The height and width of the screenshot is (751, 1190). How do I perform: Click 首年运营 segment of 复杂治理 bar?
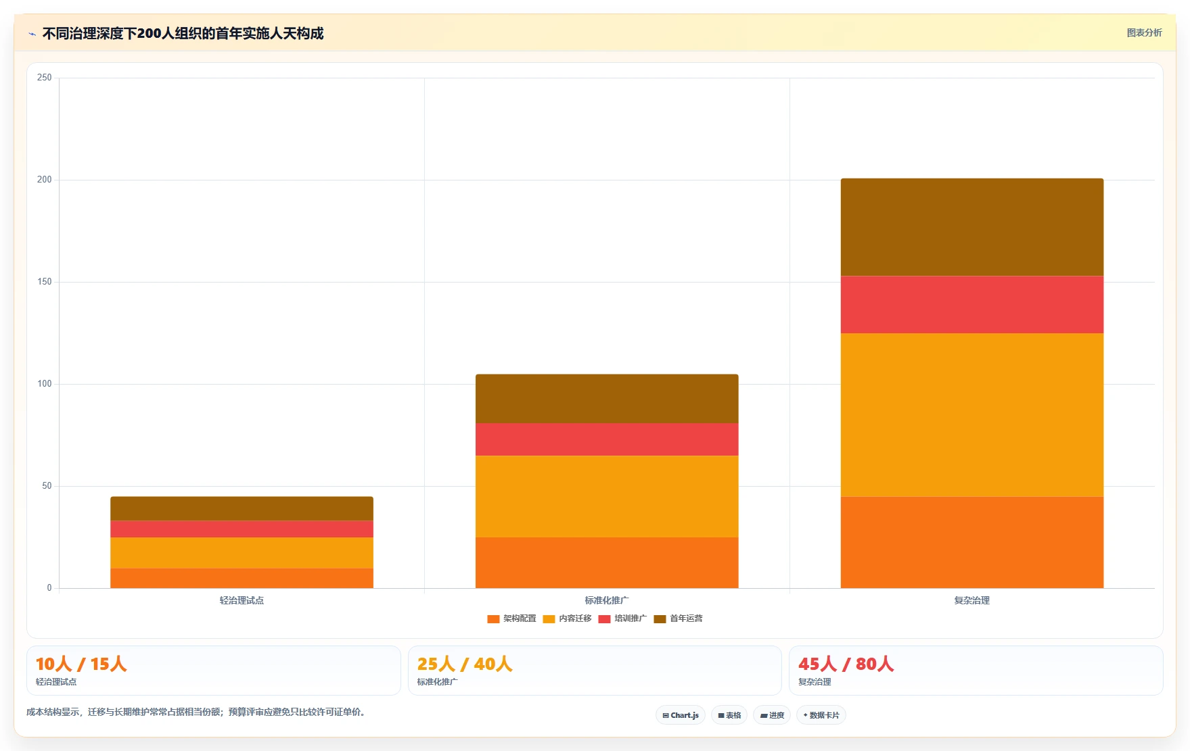(x=972, y=227)
